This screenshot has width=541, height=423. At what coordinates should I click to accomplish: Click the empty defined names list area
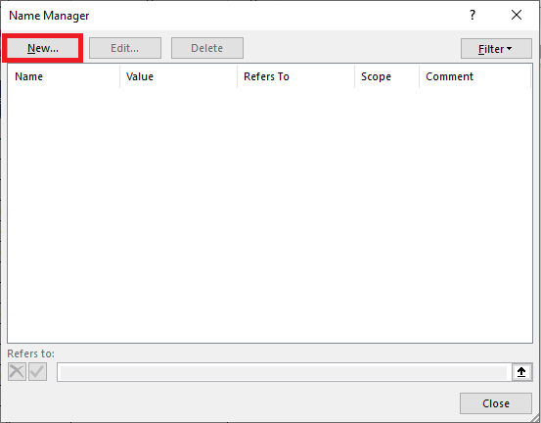coord(270,215)
